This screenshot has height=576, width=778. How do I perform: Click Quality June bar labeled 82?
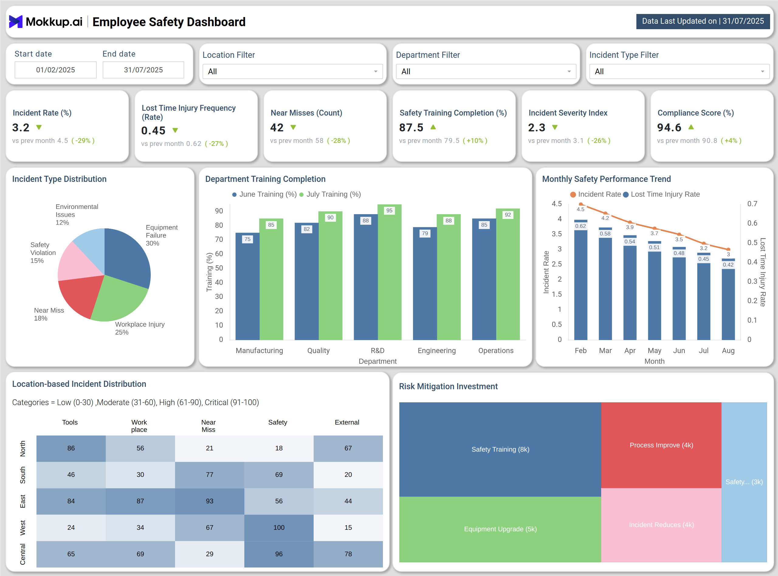pyautogui.click(x=307, y=281)
